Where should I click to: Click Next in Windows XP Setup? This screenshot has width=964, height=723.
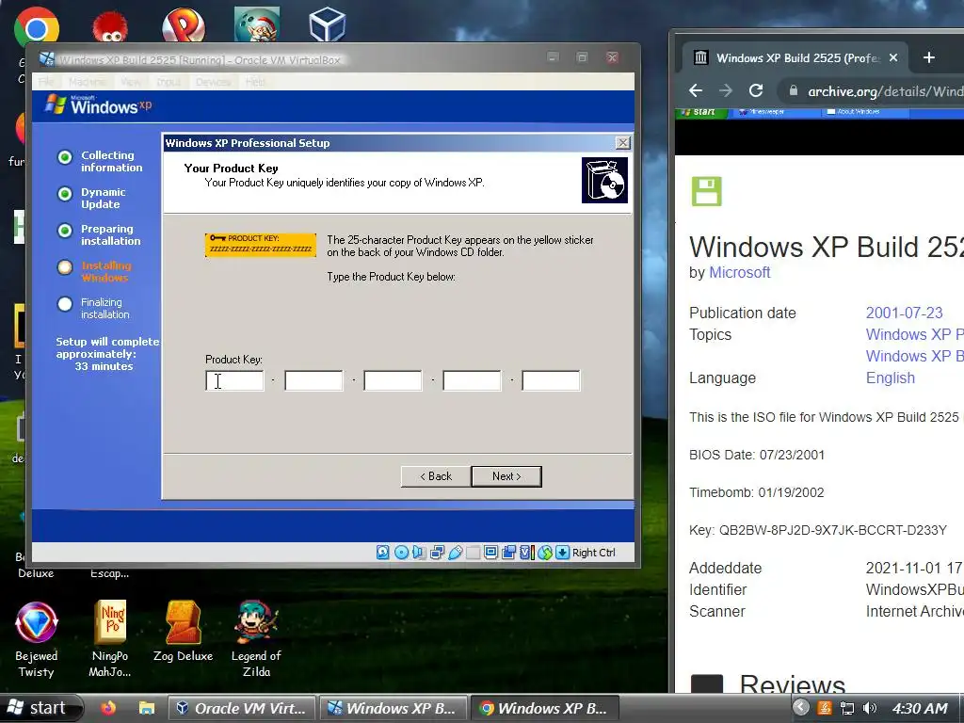tap(506, 476)
